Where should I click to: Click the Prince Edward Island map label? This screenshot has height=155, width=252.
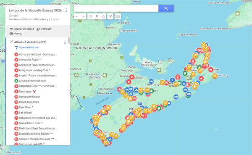pos(149,63)
